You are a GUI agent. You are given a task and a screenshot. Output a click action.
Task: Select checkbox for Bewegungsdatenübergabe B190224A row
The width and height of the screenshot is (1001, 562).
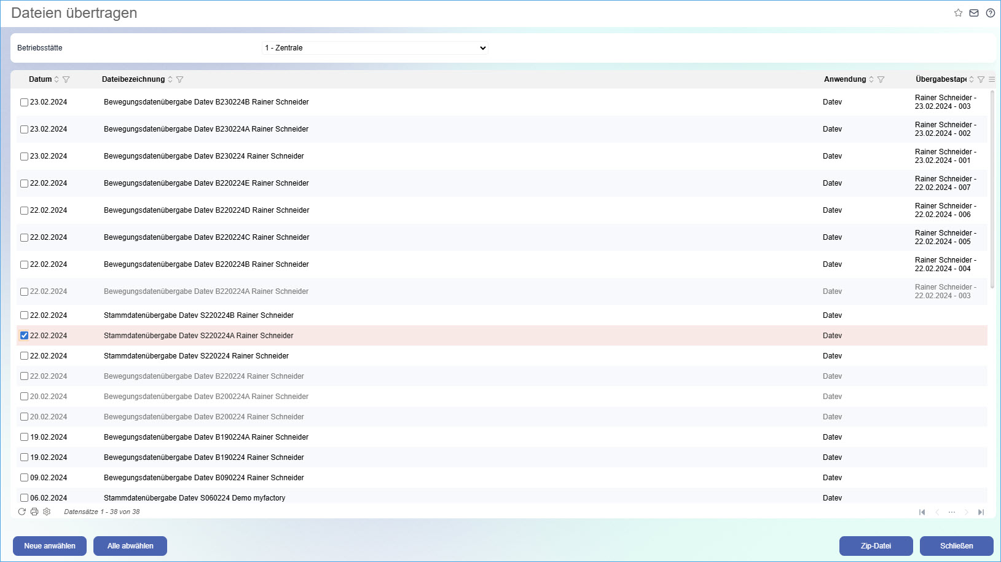coord(25,437)
